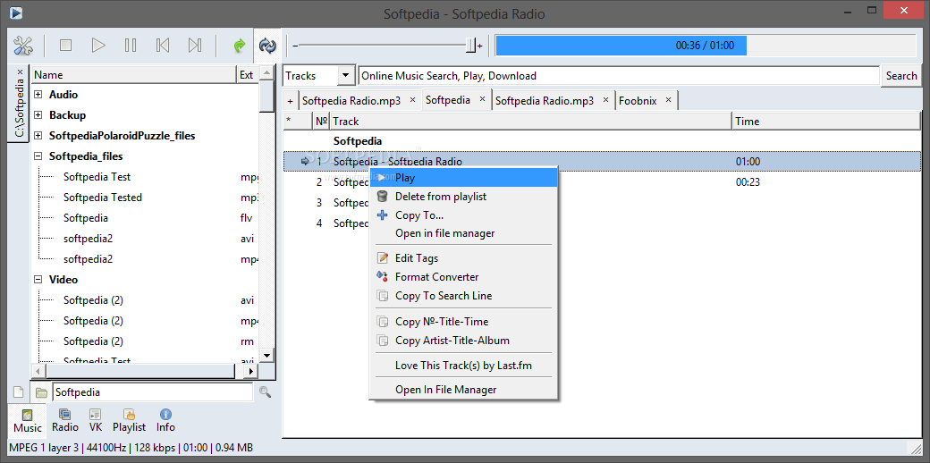
Task: Open the preferences wrench icon
Action: coord(23,45)
